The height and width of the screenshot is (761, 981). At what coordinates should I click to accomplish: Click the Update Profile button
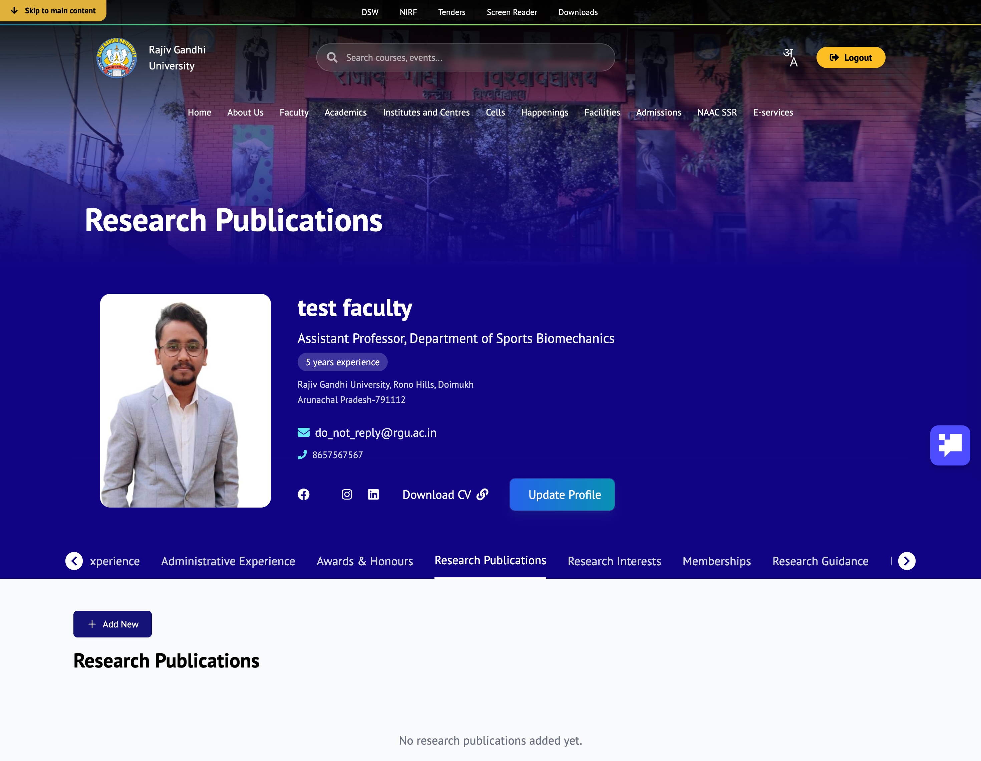coord(562,495)
